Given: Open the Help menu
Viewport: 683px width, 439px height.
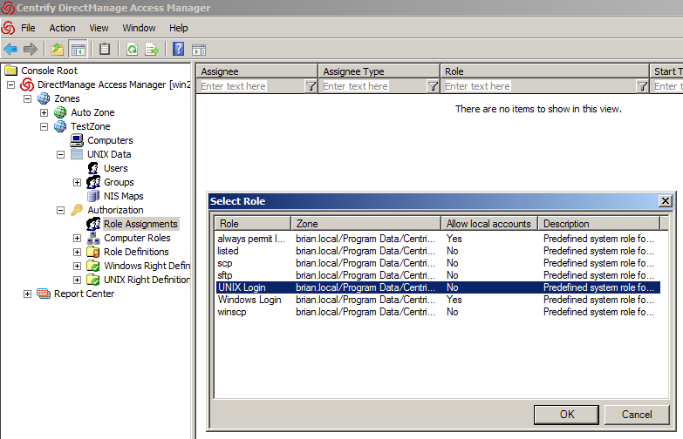Looking at the screenshot, I should coord(179,28).
